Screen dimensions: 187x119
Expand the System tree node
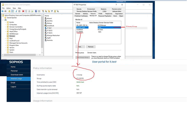(5, 50)
